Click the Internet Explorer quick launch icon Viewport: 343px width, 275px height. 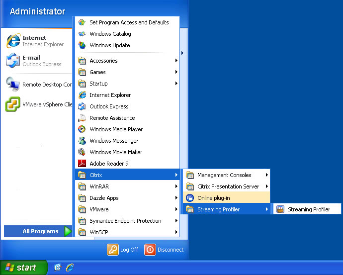click(70, 268)
